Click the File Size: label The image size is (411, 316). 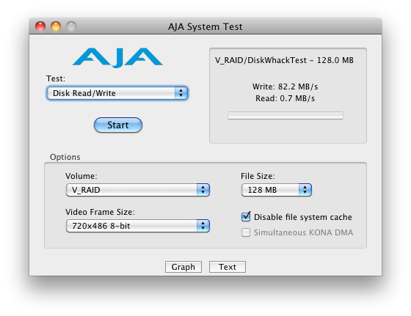tap(258, 176)
